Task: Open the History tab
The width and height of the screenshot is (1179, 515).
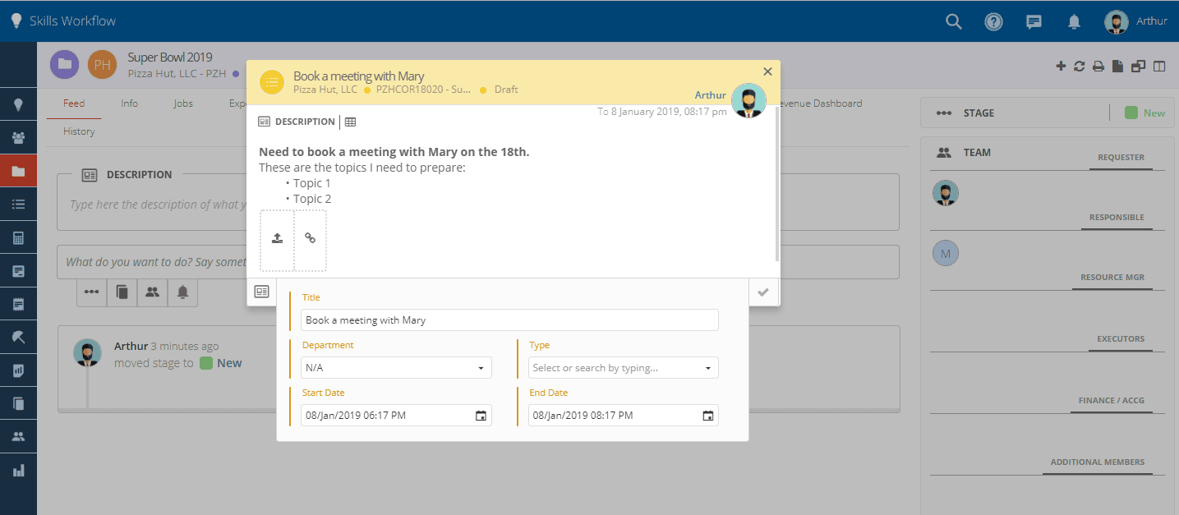Action: (79, 131)
